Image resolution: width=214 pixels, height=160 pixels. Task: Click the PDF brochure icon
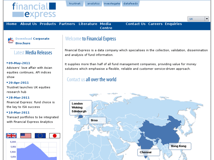click(x=11, y=41)
